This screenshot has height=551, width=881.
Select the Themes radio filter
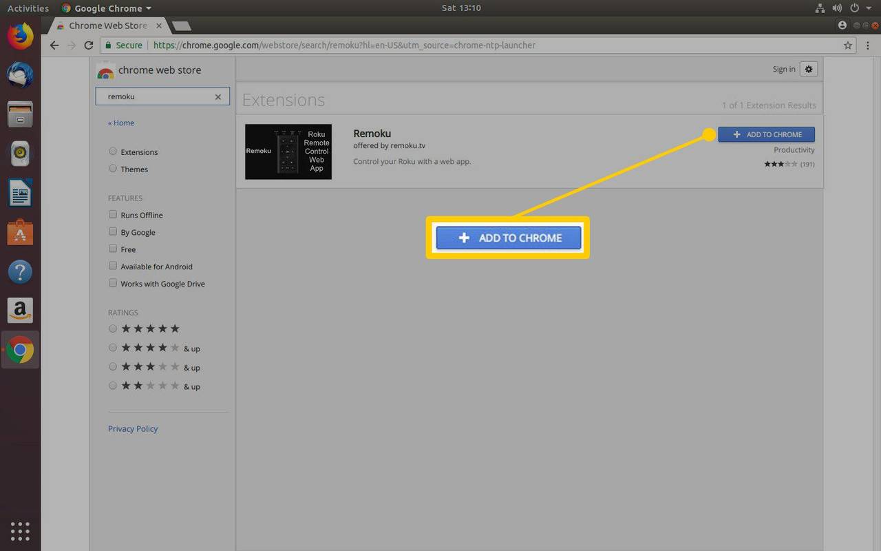point(113,169)
